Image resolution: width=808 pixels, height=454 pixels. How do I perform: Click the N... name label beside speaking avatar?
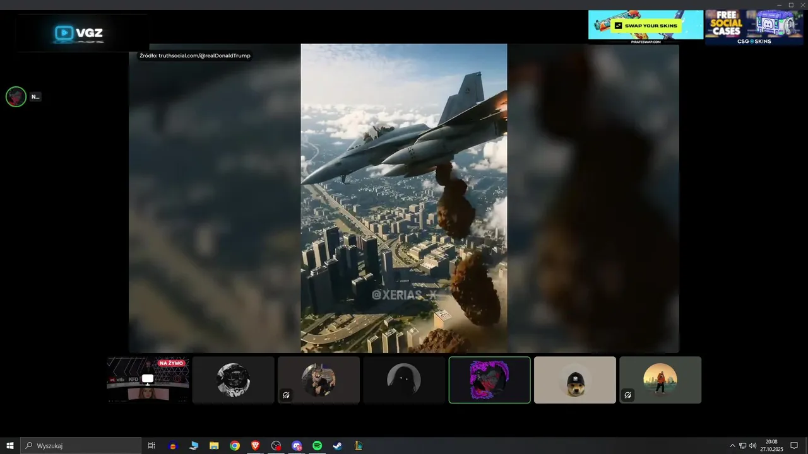pos(35,96)
